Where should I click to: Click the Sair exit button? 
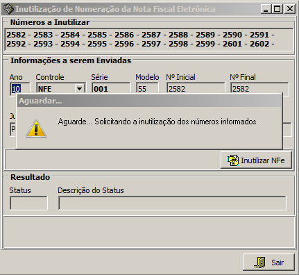268,262
